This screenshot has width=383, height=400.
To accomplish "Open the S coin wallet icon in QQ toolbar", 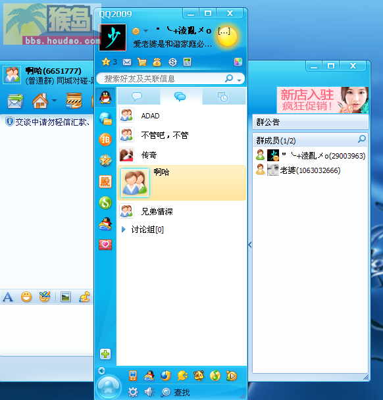I will [x=172, y=62].
